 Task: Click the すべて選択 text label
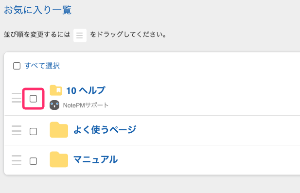(42, 66)
